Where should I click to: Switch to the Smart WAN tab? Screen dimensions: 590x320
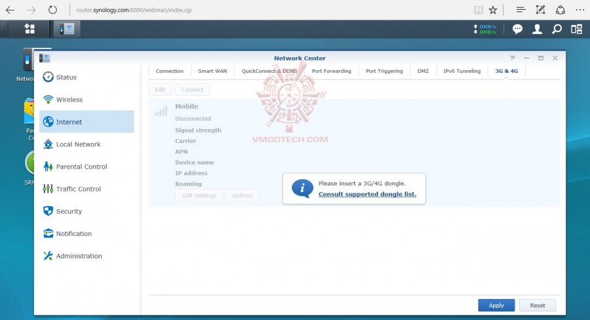pos(212,71)
